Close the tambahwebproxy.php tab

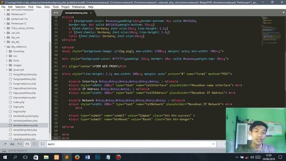(91, 13)
